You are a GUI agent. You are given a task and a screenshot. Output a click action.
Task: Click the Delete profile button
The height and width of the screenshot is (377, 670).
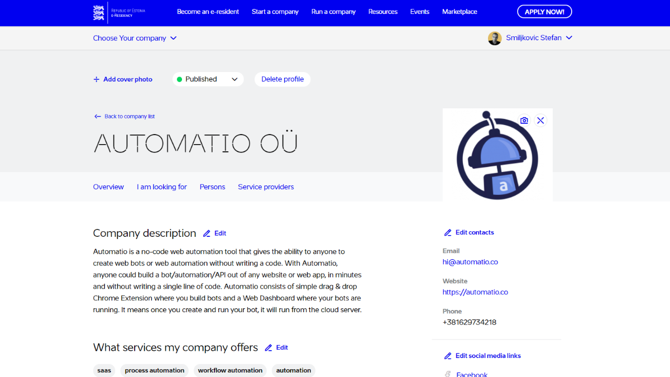[x=283, y=79]
